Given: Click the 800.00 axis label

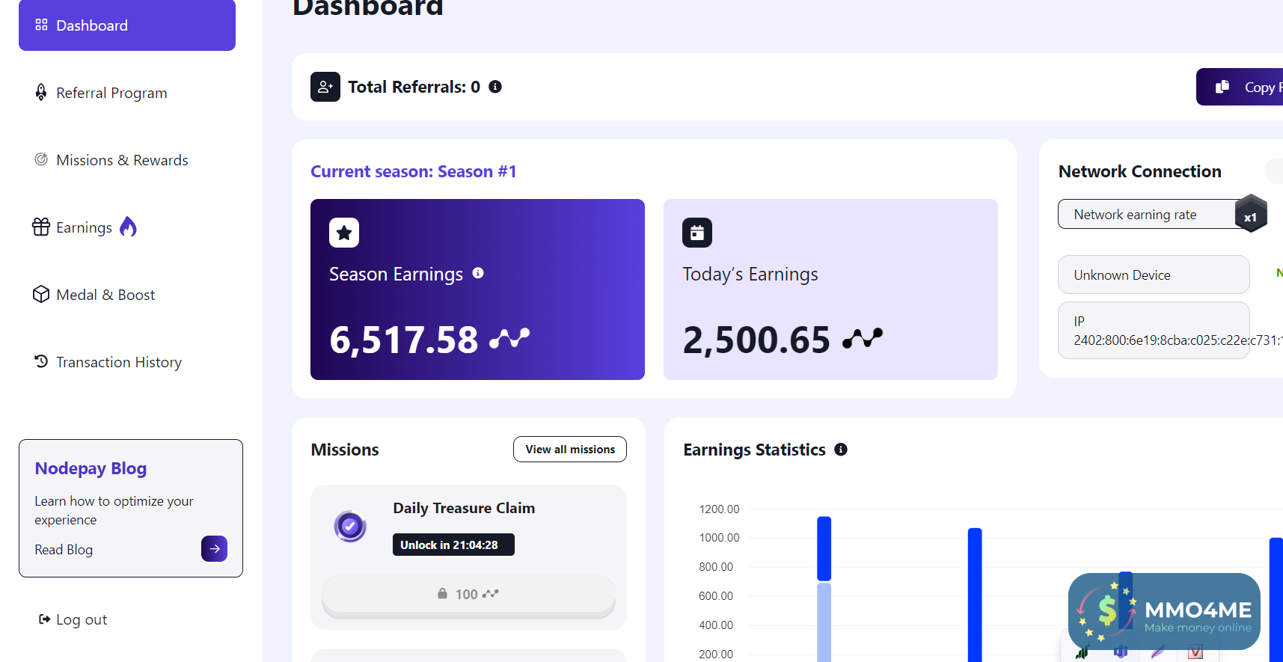Looking at the screenshot, I should tap(716, 567).
